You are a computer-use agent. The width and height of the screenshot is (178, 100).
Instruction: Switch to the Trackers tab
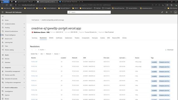(77, 38)
